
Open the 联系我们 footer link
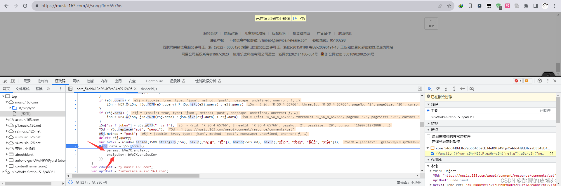click(x=345, y=33)
